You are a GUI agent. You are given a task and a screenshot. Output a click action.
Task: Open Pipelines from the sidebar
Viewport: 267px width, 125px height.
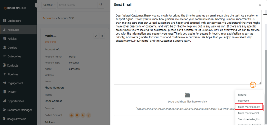(13, 74)
